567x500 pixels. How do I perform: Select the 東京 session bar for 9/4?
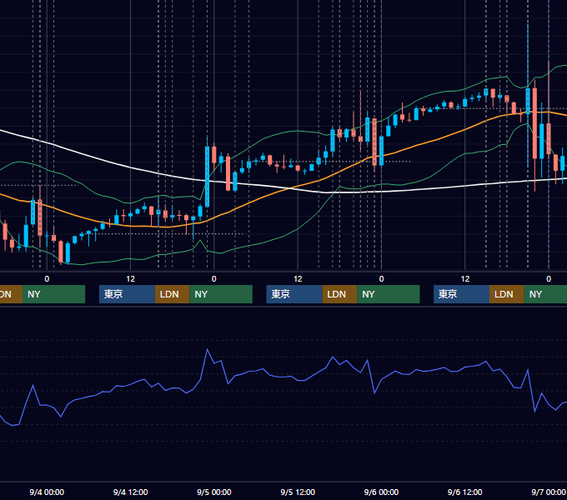coord(127,294)
